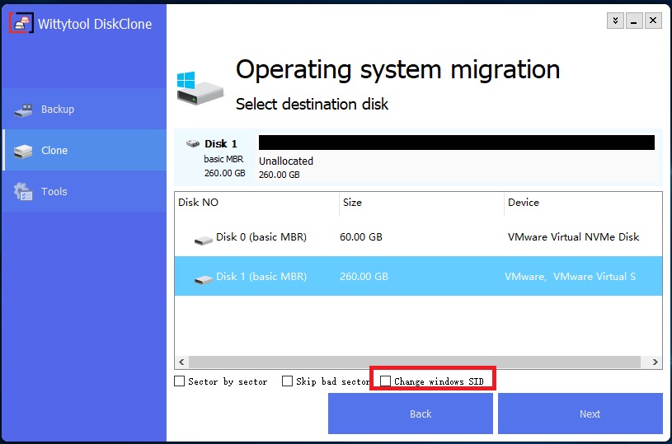Click the Disk 1 header drive icon
Image resolution: width=672 pixels, height=444 pixels.
[193, 143]
